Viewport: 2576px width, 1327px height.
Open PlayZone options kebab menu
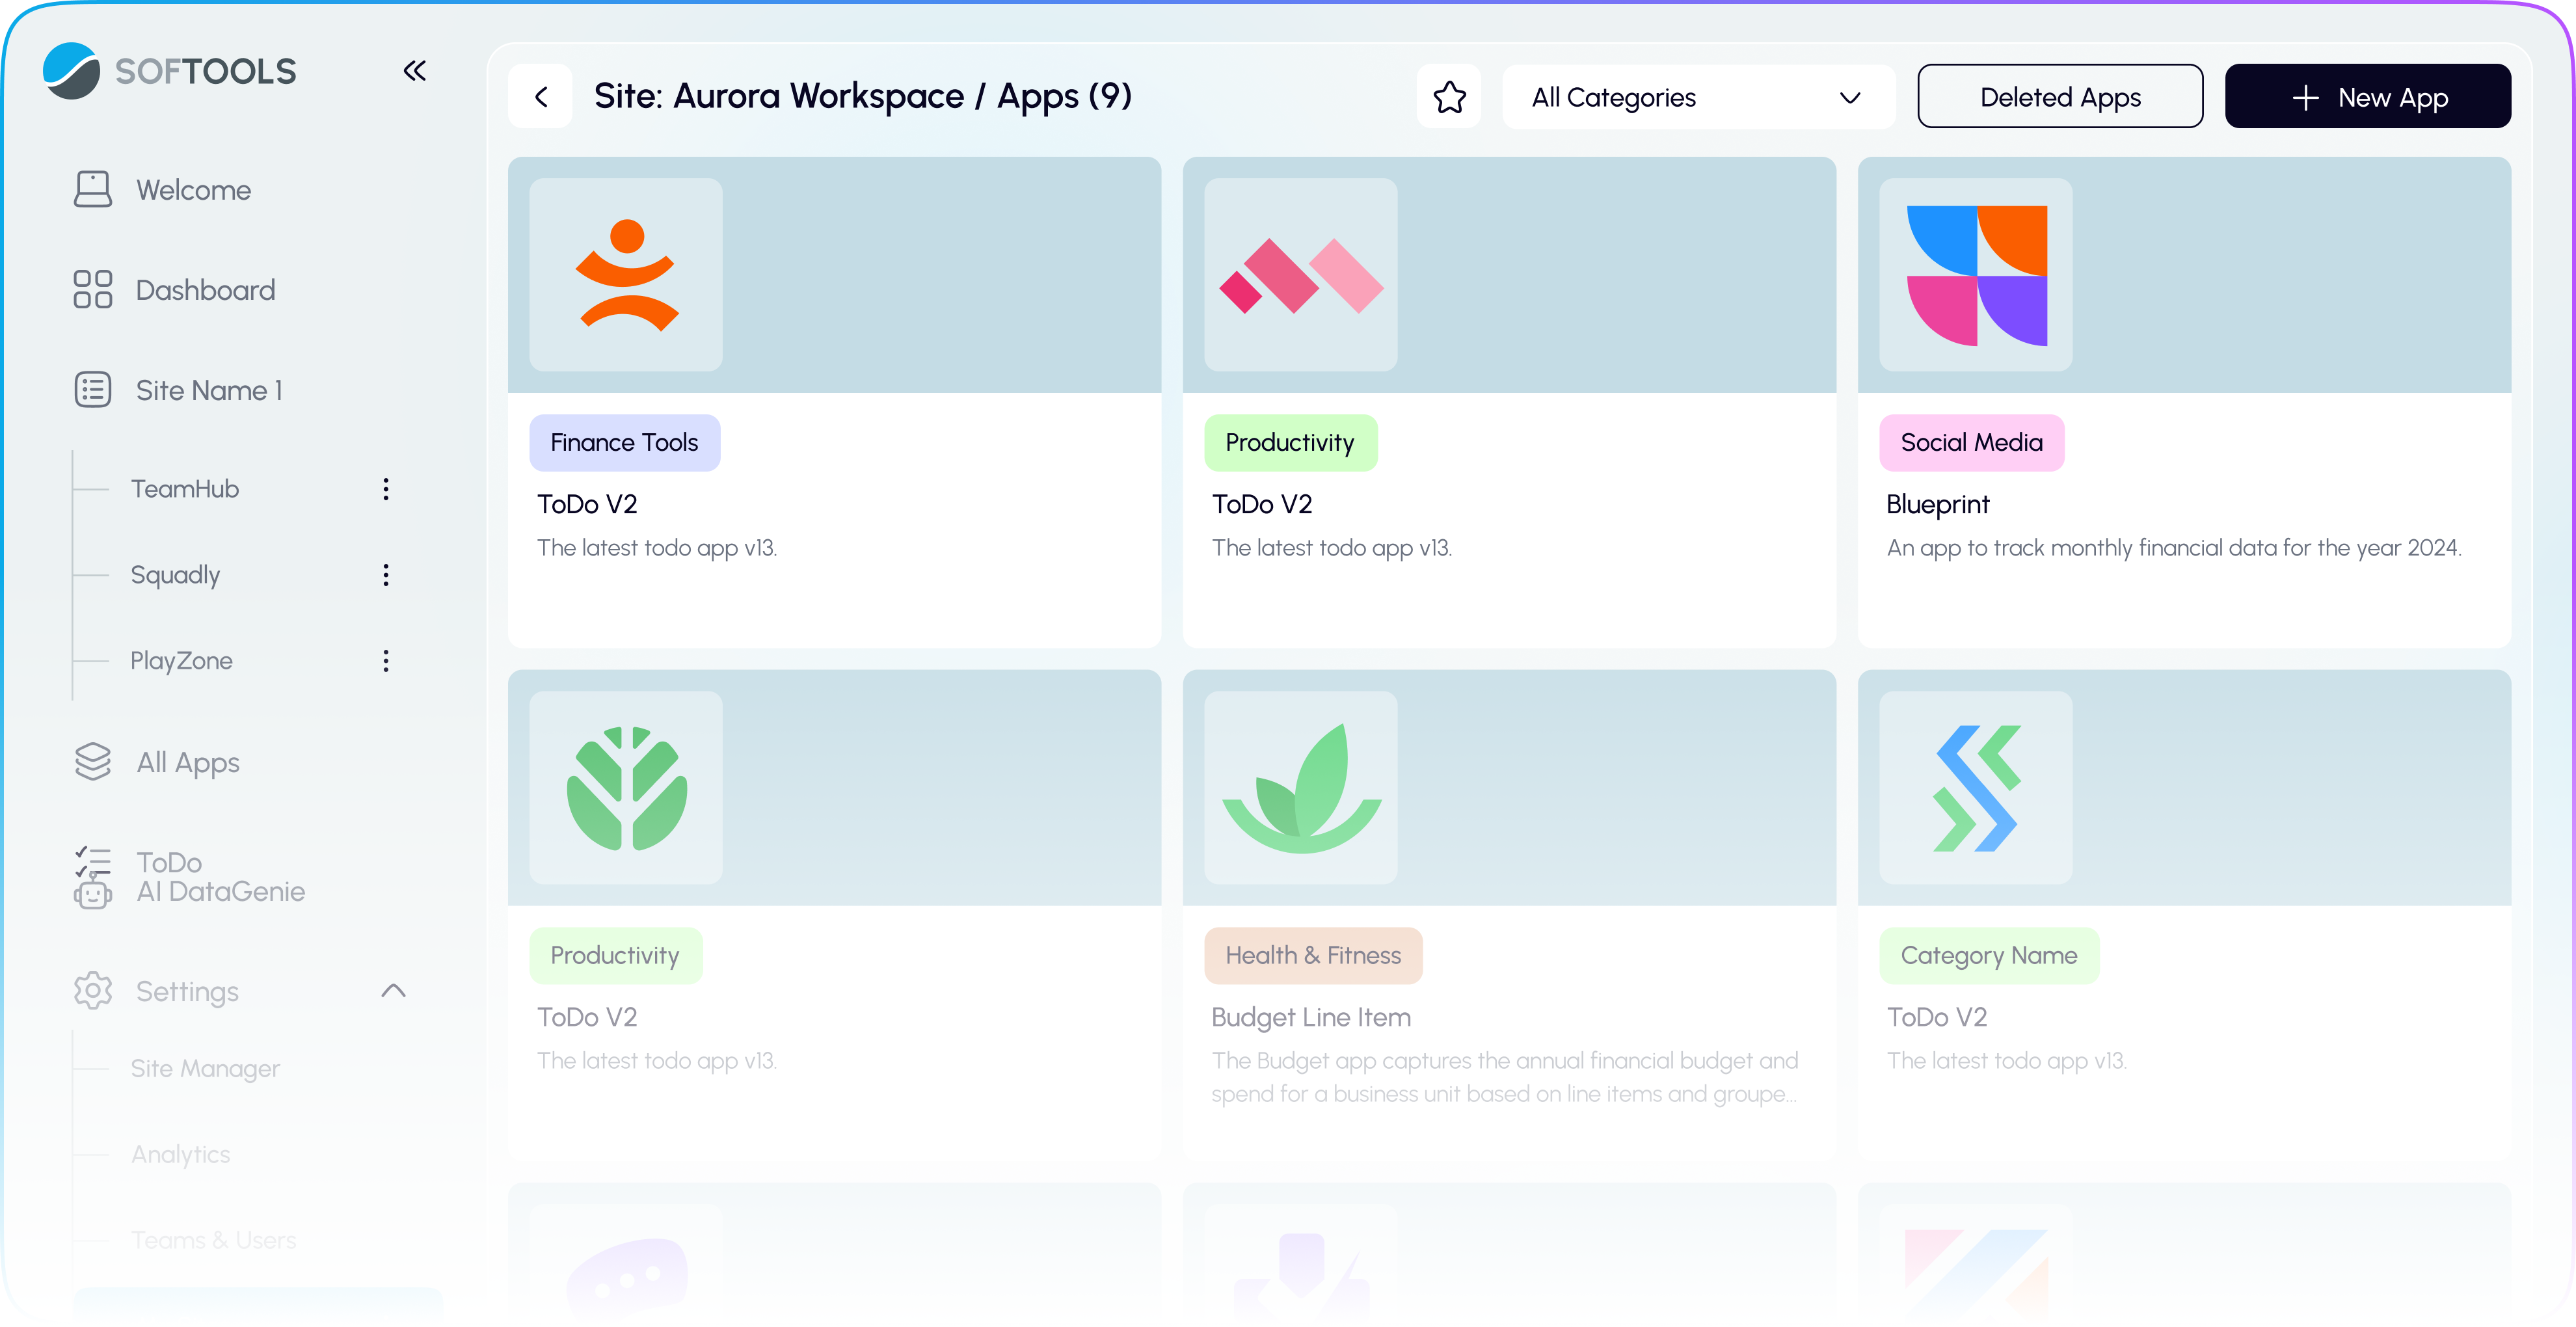386,661
